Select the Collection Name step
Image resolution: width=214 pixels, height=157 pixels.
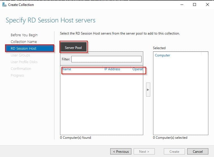click(24, 42)
